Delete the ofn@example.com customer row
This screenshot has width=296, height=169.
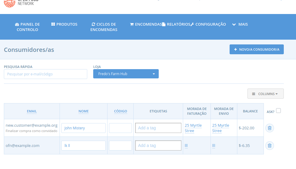[269, 145]
